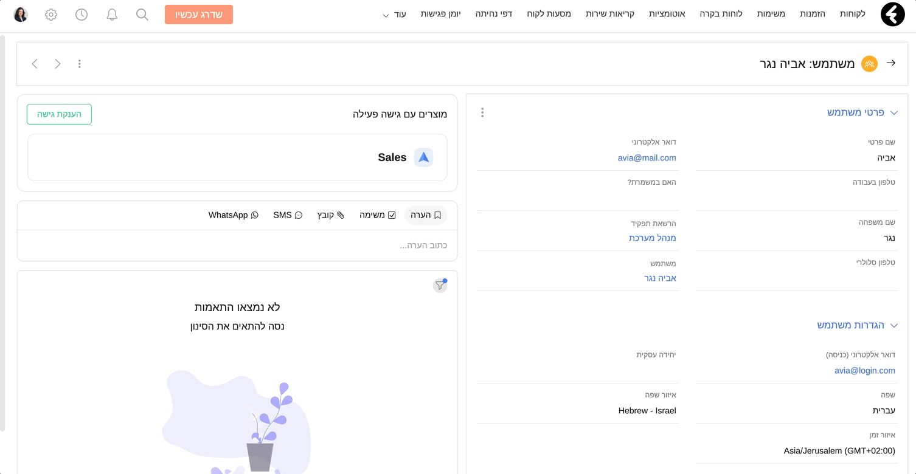
Task: Click the הענקת גישה button
Action: [60, 114]
